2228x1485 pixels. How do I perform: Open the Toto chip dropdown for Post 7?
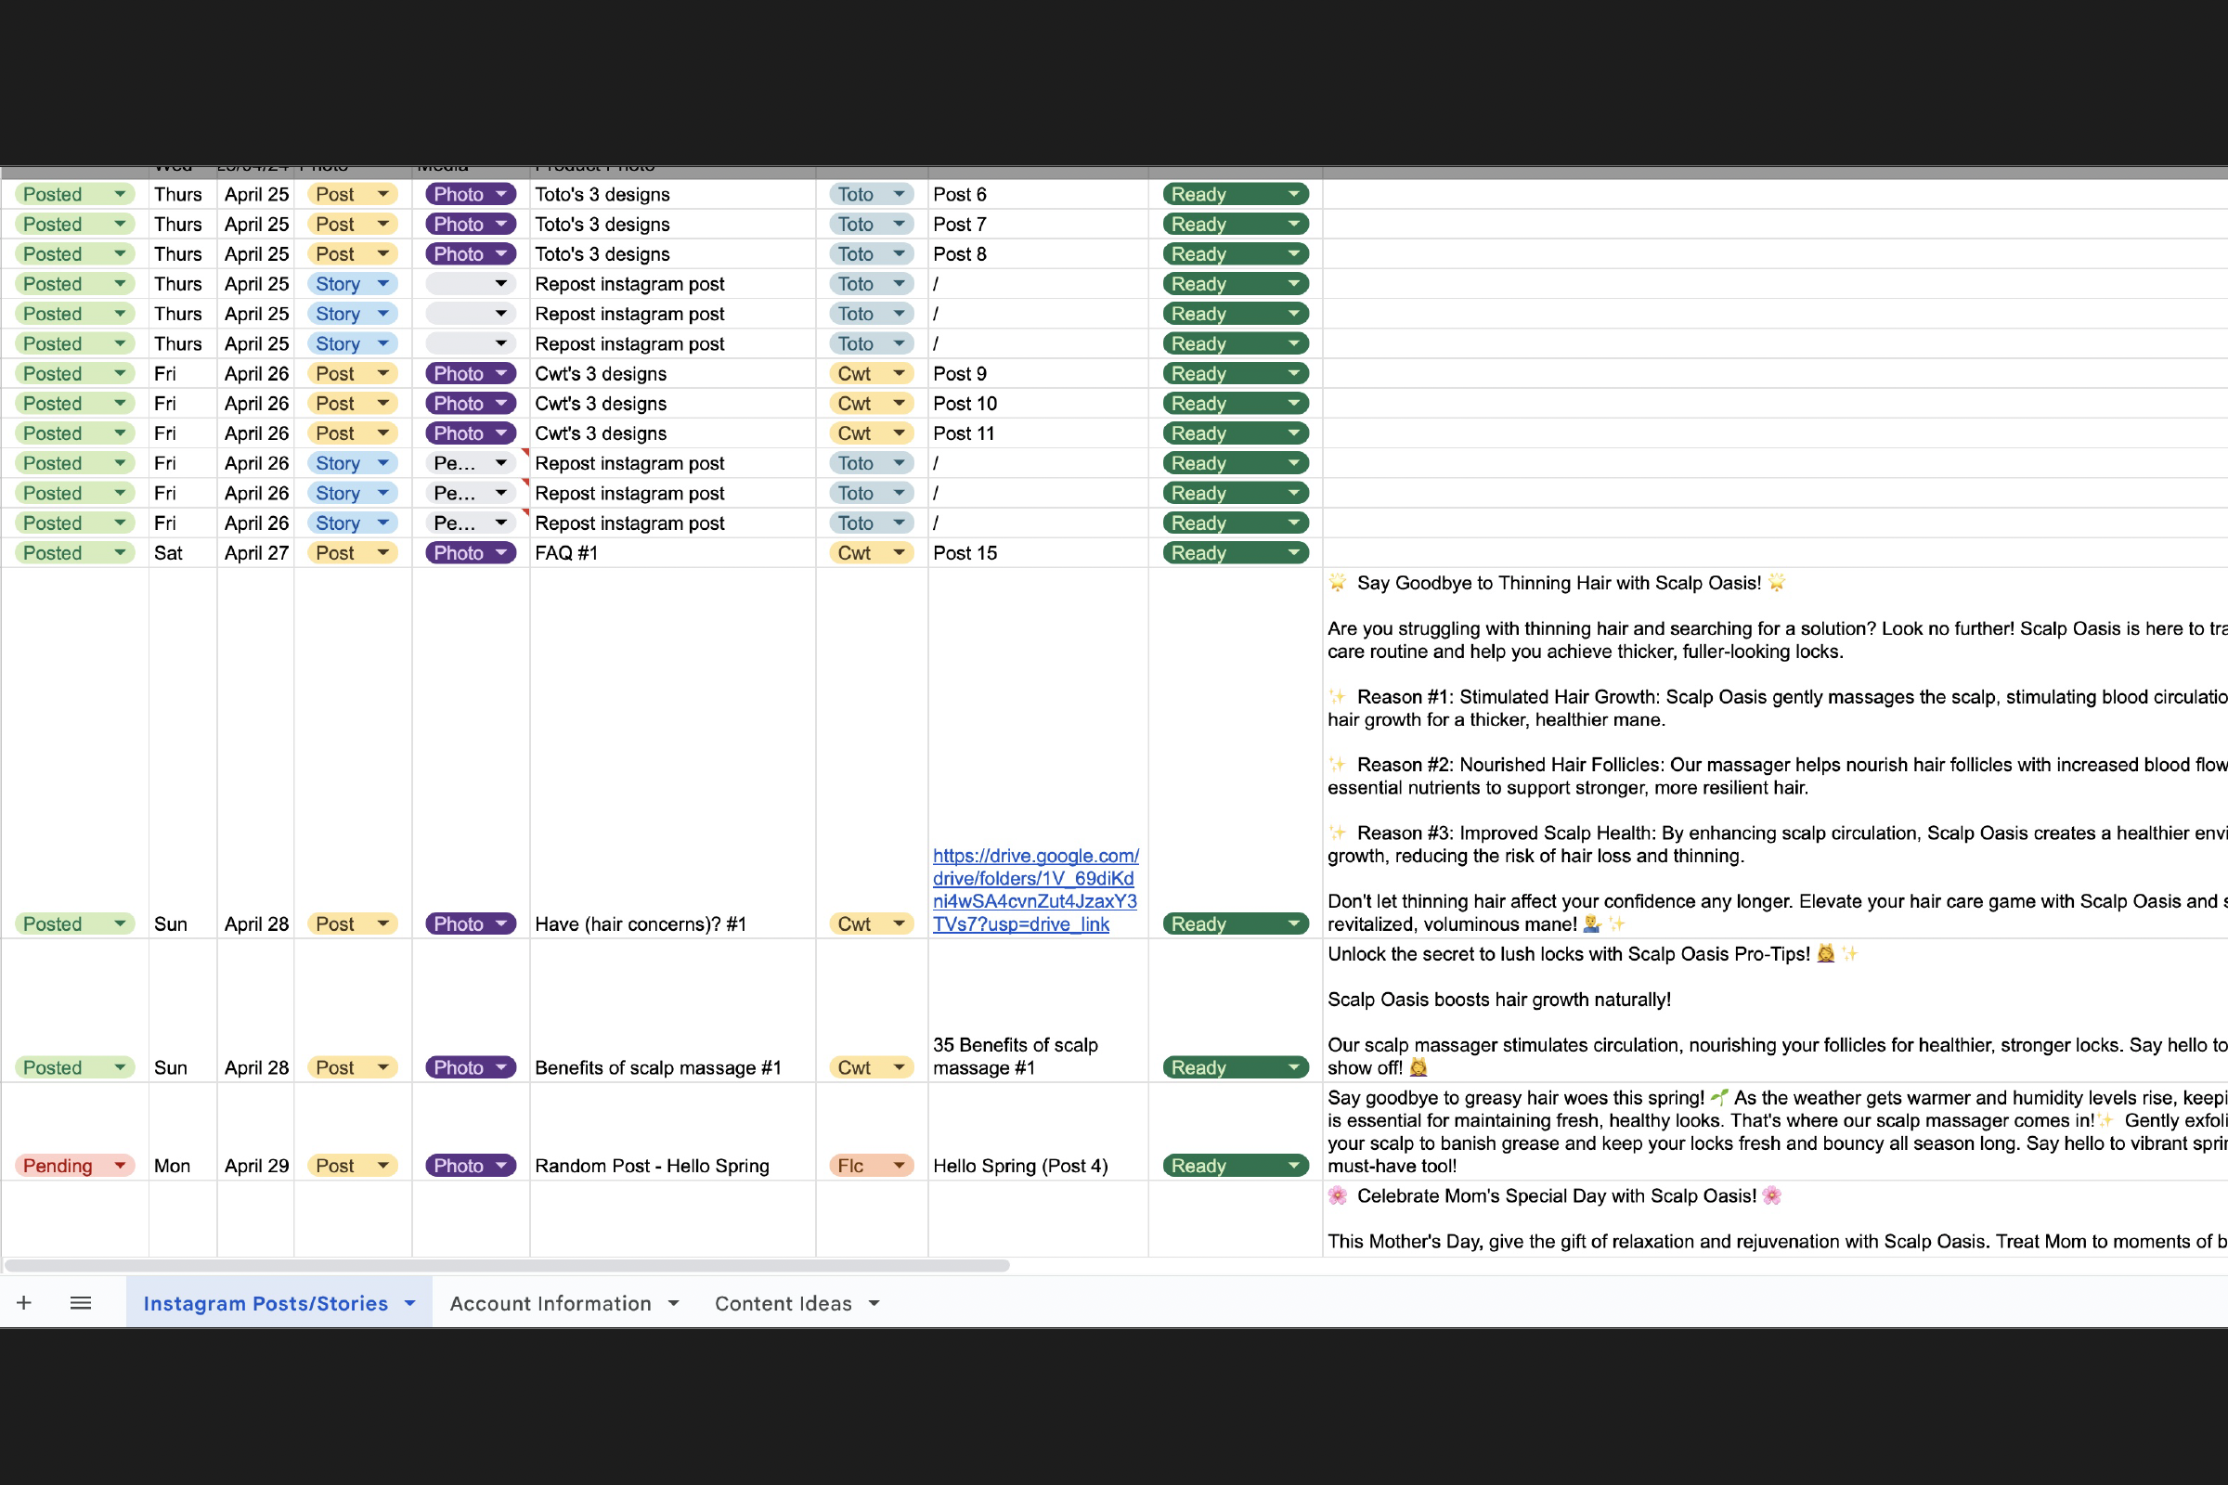click(898, 225)
